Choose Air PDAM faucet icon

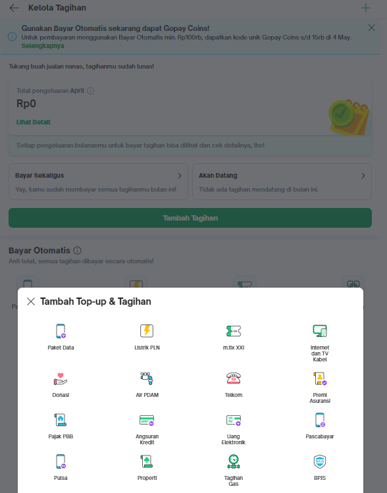(x=147, y=378)
